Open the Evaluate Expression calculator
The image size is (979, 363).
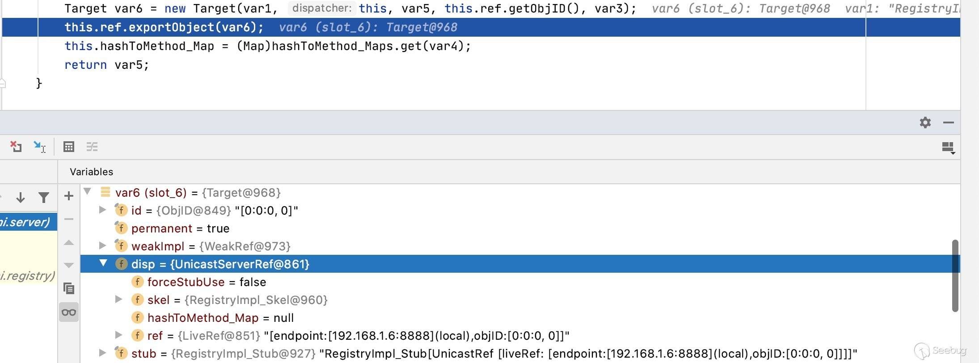tap(68, 147)
